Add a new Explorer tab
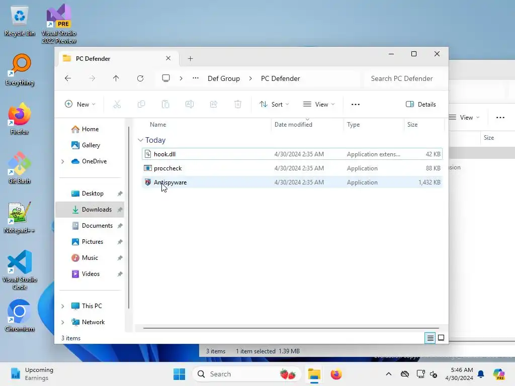Screen dimensions: 515x386 click(190, 58)
